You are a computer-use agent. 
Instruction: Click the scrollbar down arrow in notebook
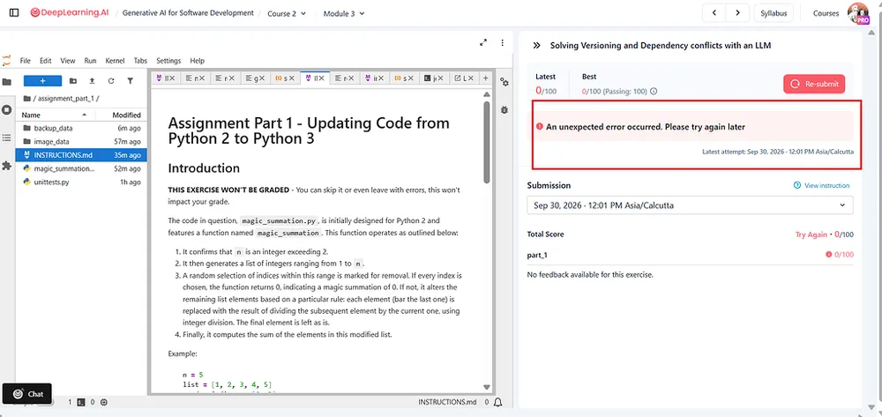pyautogui.click(x=487, y=387)
